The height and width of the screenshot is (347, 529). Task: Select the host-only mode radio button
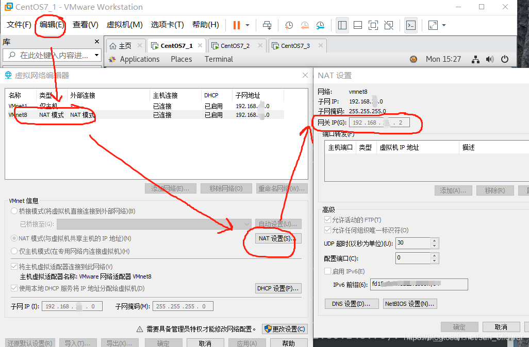14,251
